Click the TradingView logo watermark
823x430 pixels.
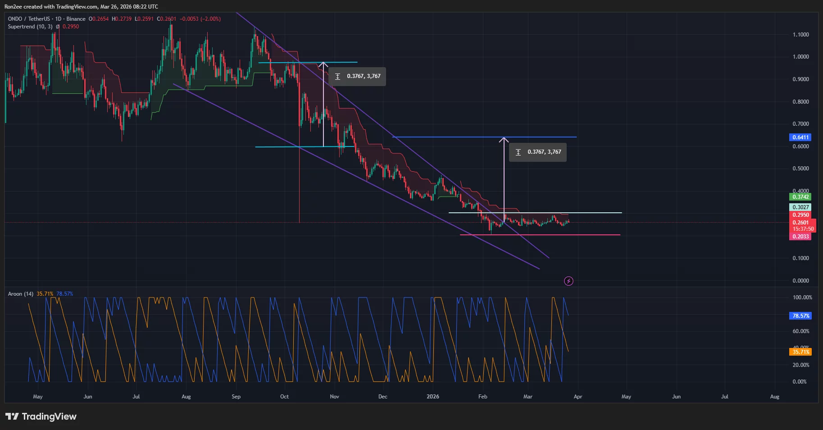point(41,416)
